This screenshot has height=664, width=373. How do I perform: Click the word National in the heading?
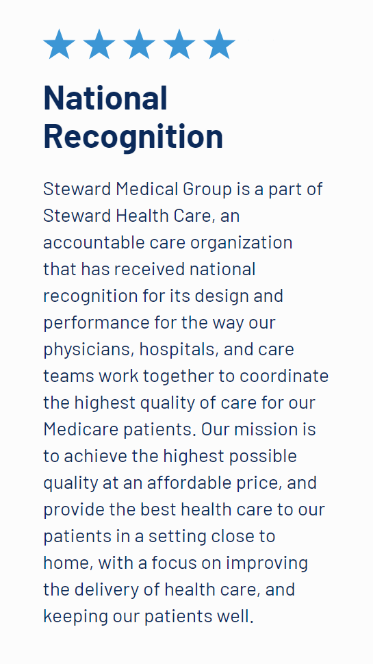pos(105,97)
